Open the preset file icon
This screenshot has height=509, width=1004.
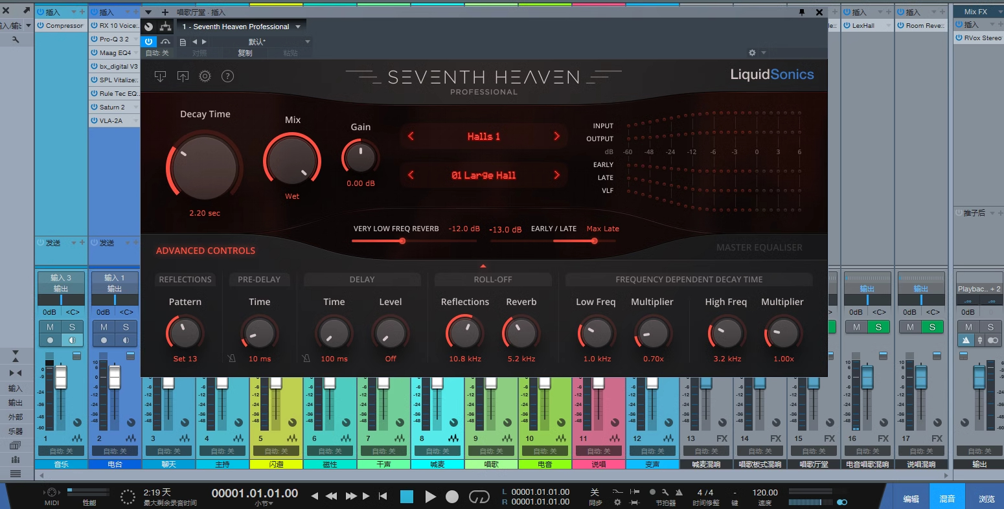(183, 42)
